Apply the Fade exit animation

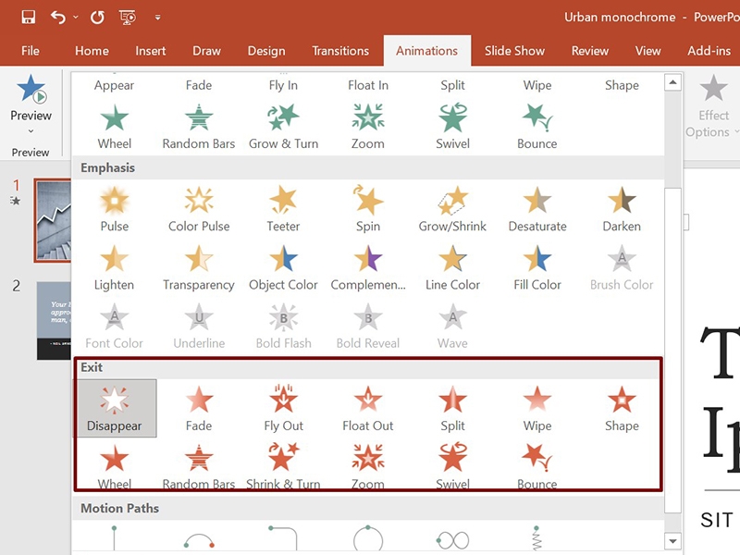point(199,408)
